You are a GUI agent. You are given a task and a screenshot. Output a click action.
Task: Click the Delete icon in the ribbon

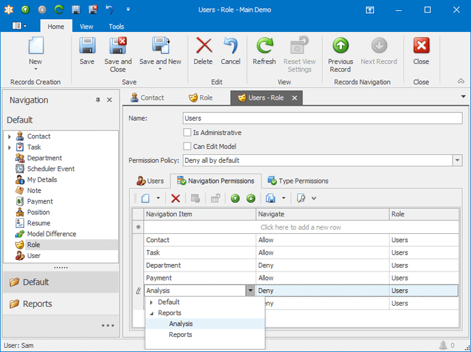tap(203, 47)
